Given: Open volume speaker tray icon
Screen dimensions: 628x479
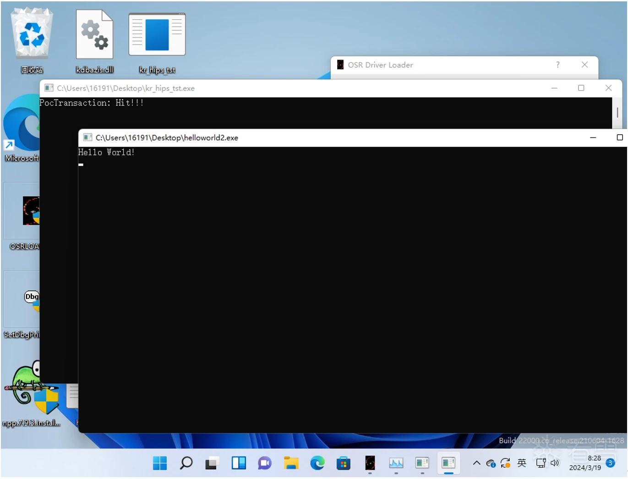Looking at the screenshot, I should tap(555, 463).
